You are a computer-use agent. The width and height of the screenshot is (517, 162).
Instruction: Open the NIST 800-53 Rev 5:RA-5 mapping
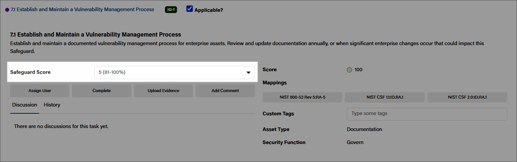[302, 97]
